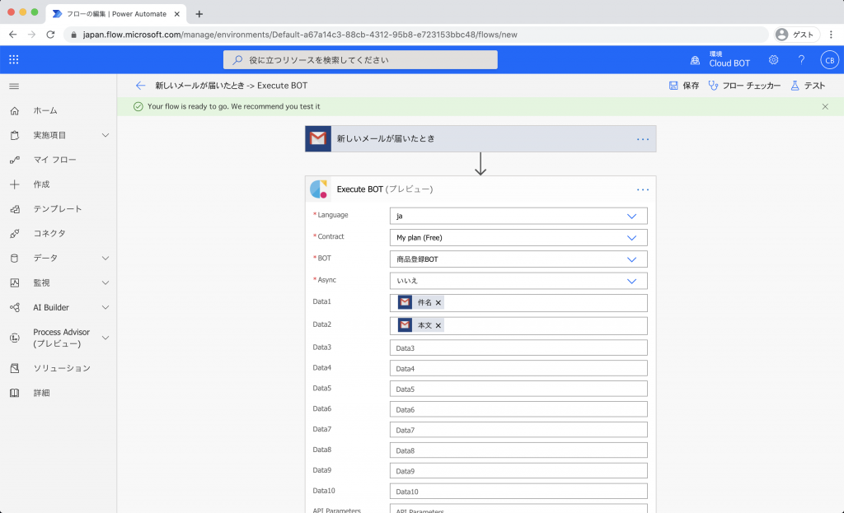The image size is (844, 513).
Task: Click the 監視 chart icon
Action: click(x=15, y=282)
